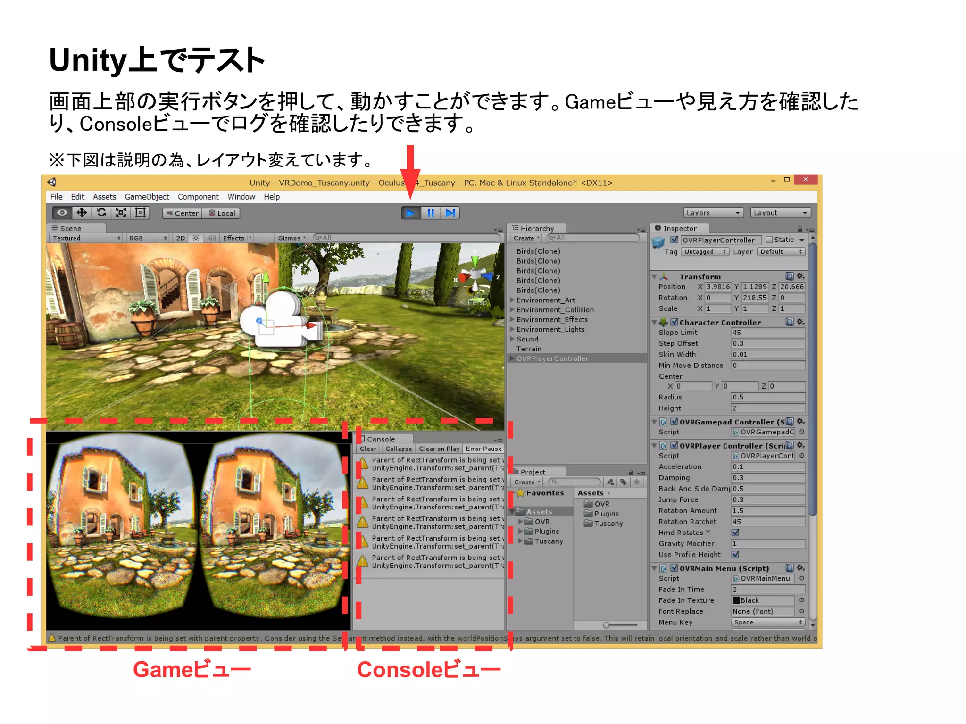Open the Layer Default dropdown
The width and height of the screenshot is (966, 724).
pyautogui.click(x=781, y=252)
